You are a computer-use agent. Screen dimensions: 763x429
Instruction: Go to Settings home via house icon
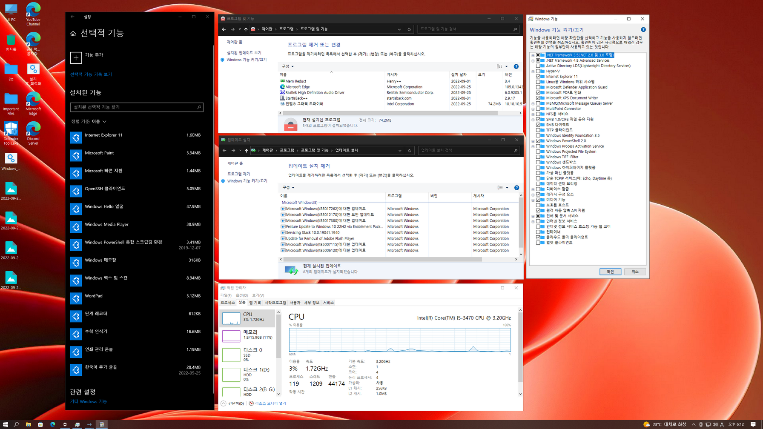pyautogui.click(x=73, y=34)
